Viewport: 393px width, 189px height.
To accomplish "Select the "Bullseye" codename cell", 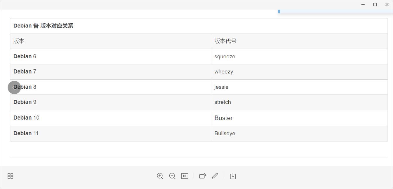I will (299, 133).
